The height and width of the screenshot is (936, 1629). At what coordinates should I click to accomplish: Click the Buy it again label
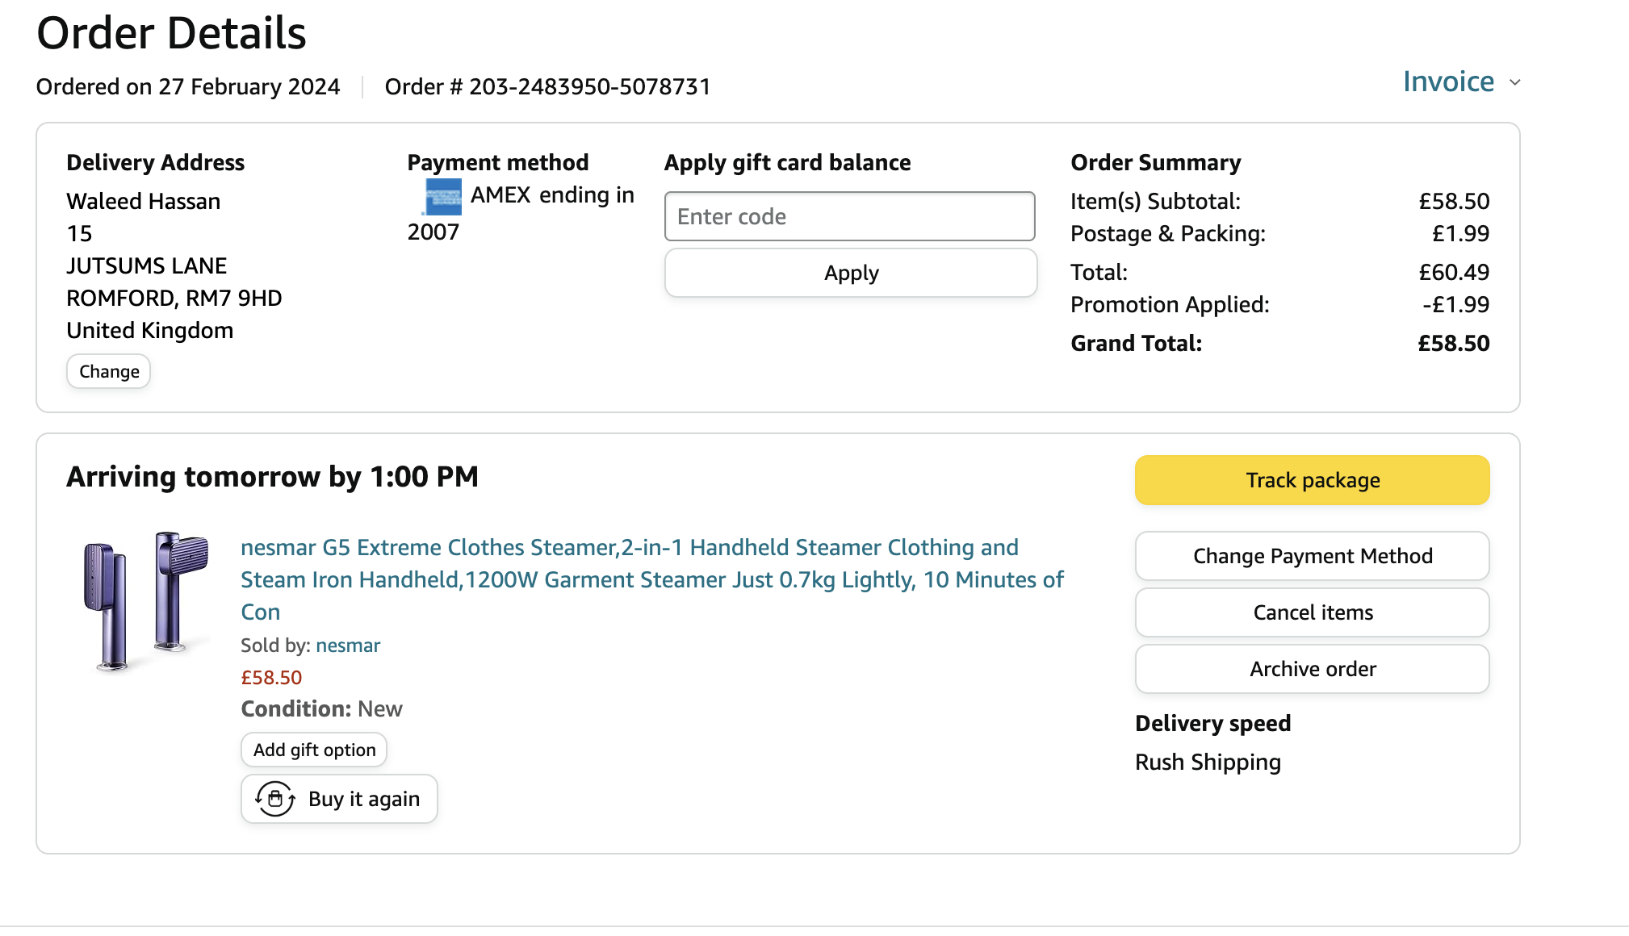pos(364,799)
